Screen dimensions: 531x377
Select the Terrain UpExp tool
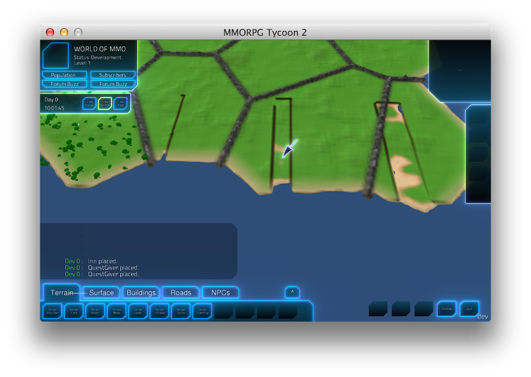181,311
